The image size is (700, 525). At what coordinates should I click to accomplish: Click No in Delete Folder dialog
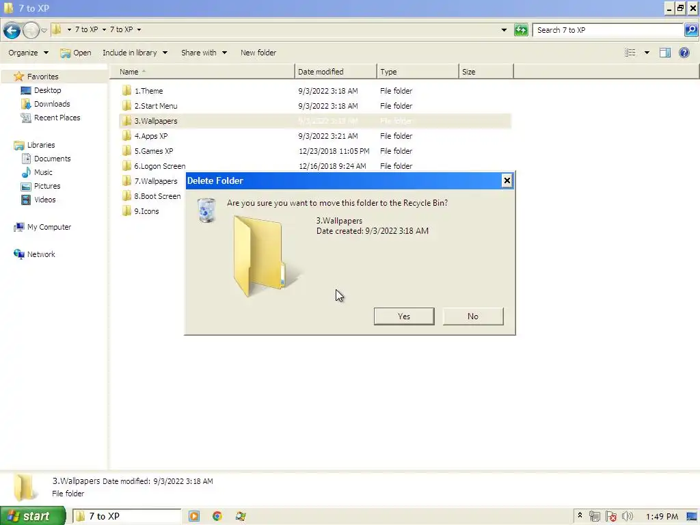[x=473, y=316]
